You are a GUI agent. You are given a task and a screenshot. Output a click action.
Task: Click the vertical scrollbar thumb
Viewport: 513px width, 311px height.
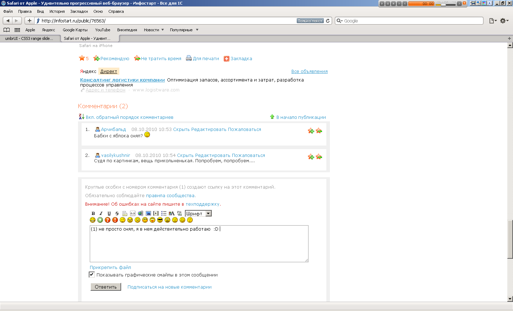point(510,239)
